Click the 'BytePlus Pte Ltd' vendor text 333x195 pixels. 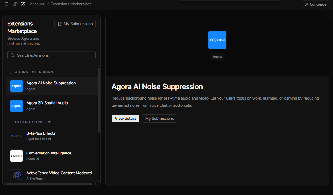pyautogui.click(x=39, y=139)
